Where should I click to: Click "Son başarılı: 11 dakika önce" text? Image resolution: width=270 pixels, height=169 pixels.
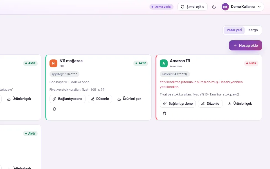(69, 82)
